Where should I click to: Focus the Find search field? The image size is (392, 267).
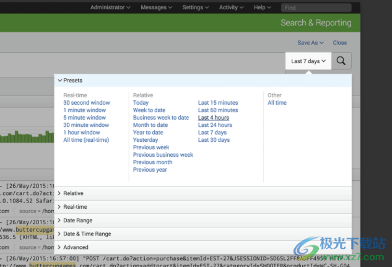pos(316,8)
